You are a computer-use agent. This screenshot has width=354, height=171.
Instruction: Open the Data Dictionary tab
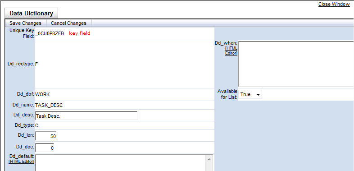point(31,13)
